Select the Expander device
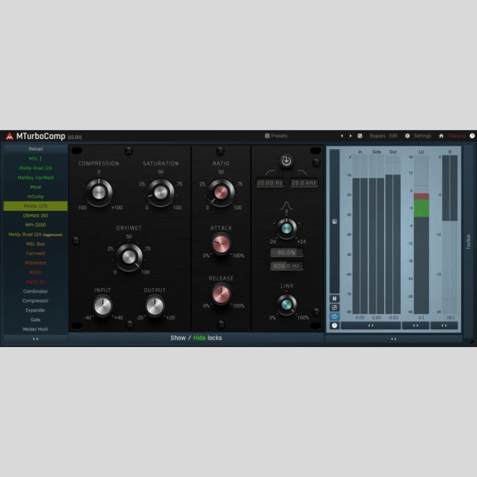The image size is (477, 477). coord(35,310)
